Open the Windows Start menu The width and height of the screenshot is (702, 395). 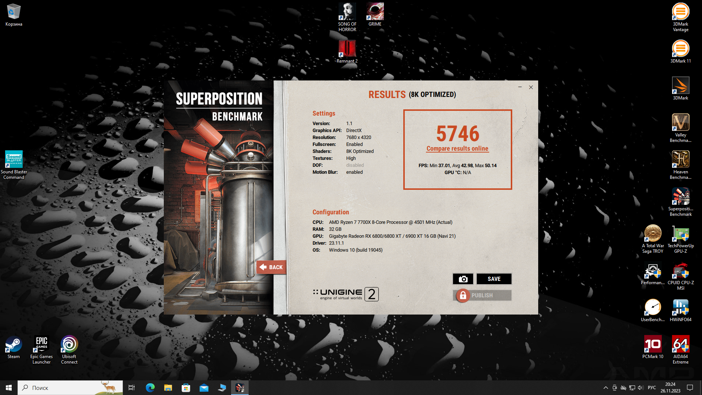point(9,388)
